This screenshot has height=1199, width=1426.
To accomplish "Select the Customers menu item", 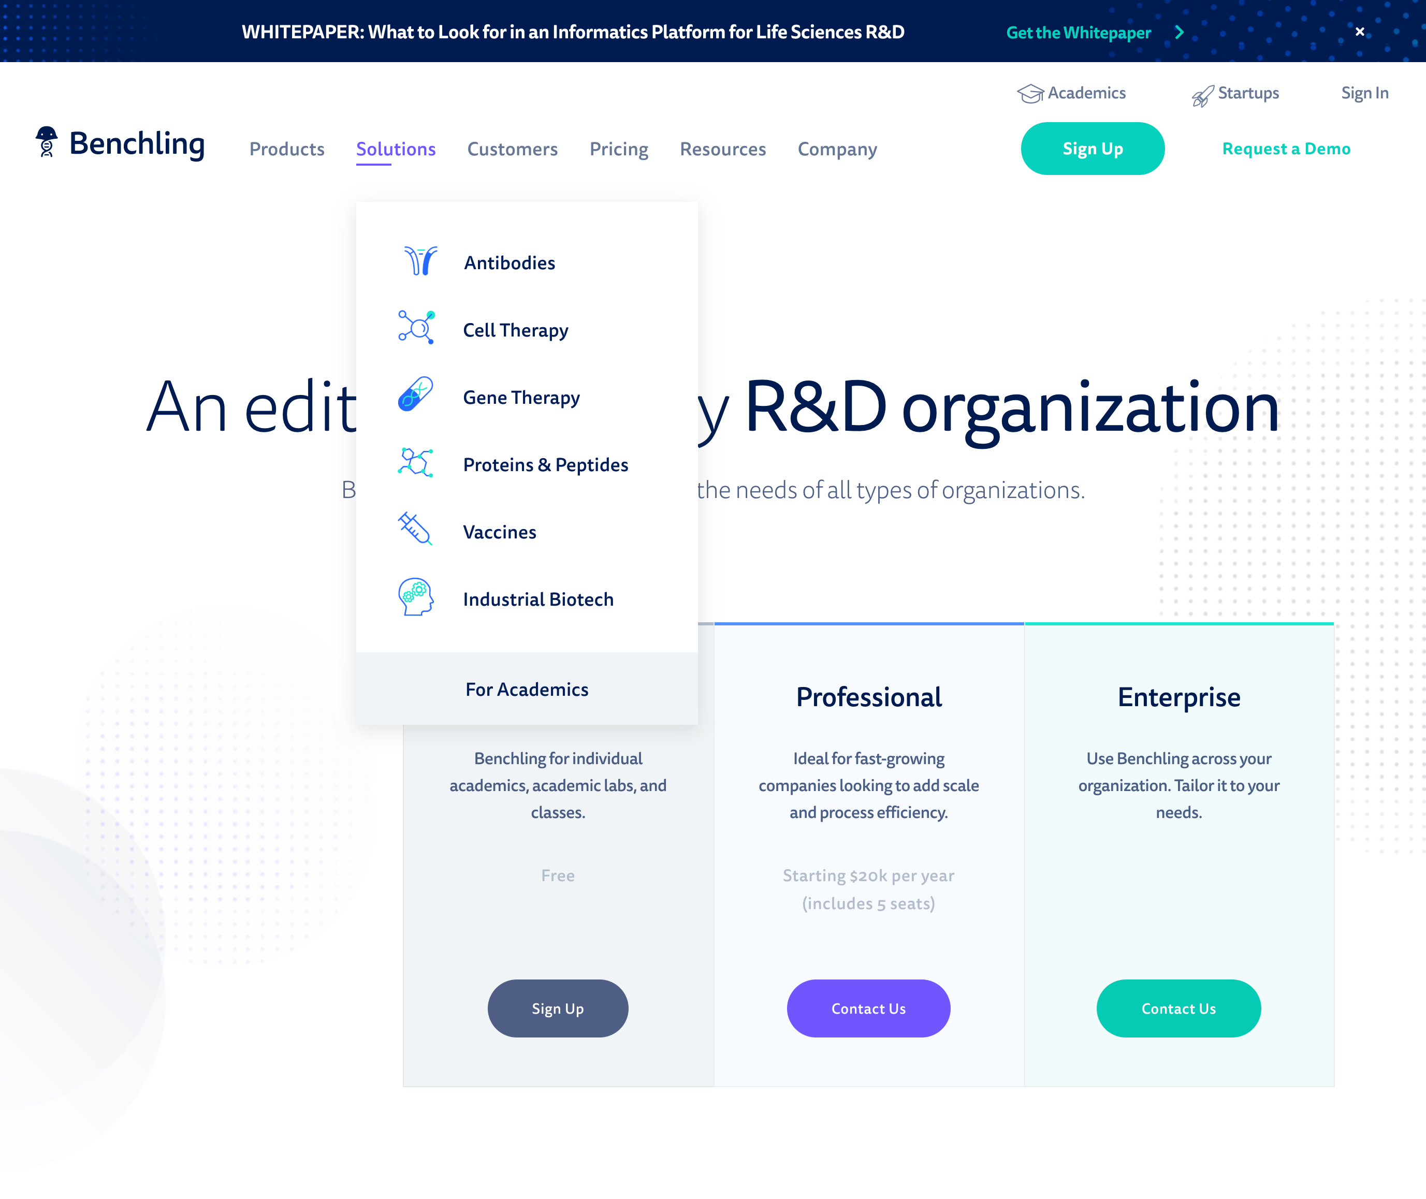I will point(513,149).
